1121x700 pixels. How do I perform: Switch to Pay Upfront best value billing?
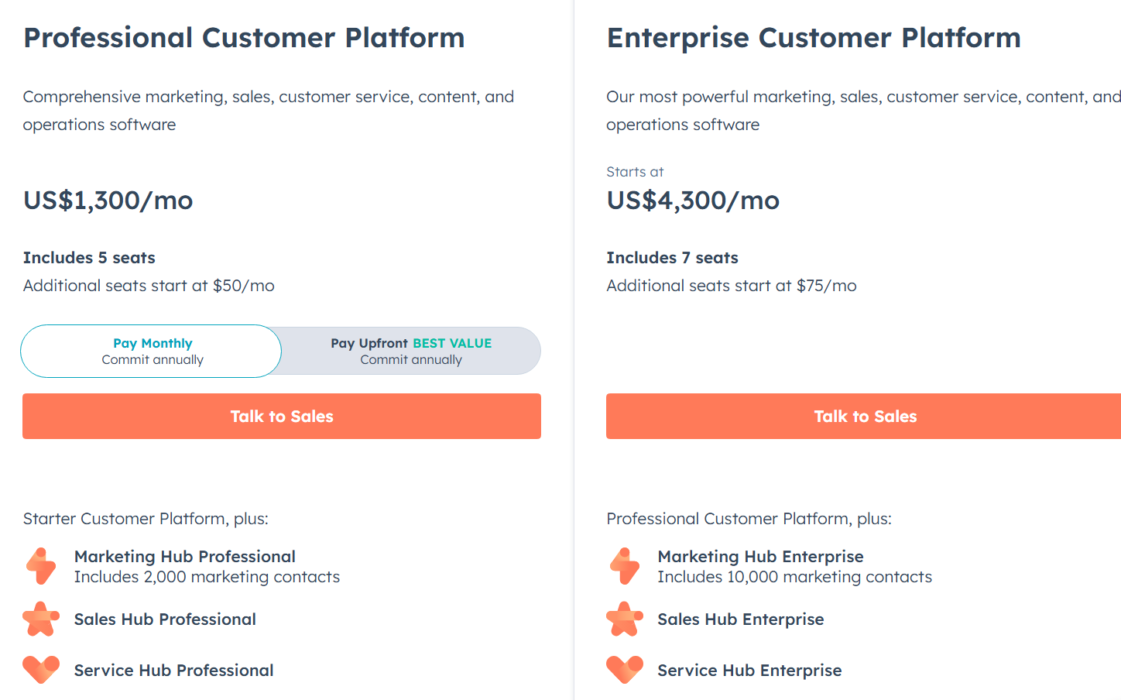point(411,351)
